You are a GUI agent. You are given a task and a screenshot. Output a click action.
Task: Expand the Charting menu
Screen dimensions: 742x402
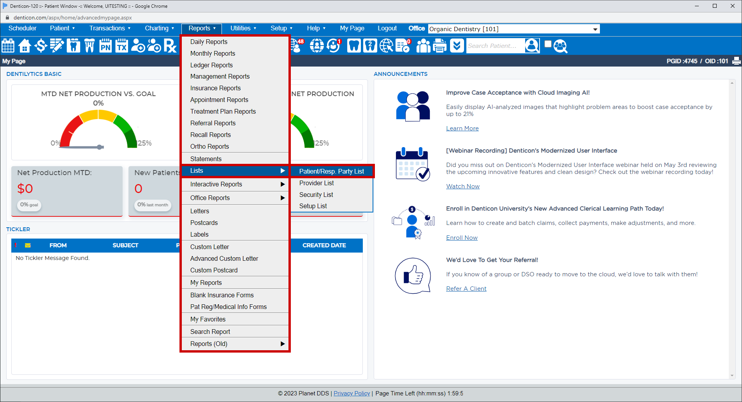pyautogui.click(x=159, y=28)
